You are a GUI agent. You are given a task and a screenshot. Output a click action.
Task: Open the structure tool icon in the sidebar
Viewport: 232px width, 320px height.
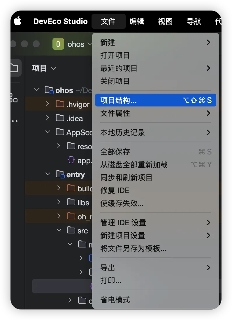(14, 98)
